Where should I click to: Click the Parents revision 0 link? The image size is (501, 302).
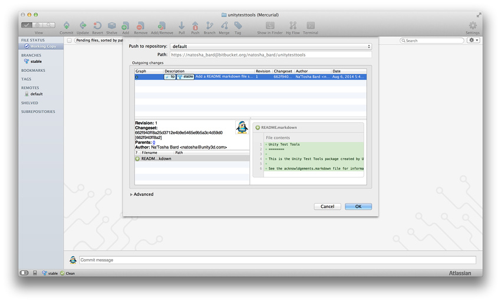click(x=154, y=142)
